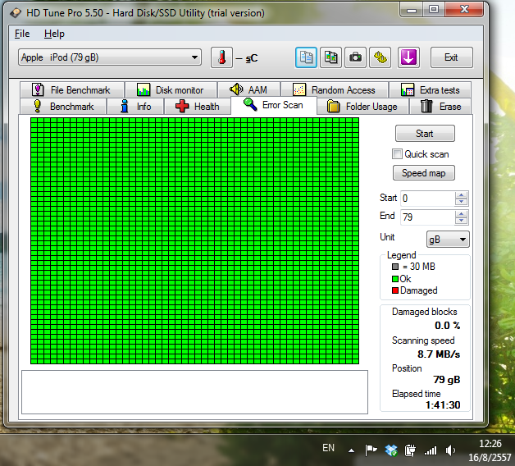
Task: Click the volume speaker tray icon
Action: pos(449,450)
